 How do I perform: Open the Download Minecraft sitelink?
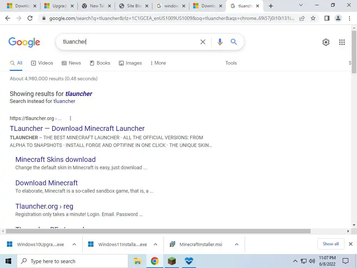pyautogui.click(x=46, y=183)
